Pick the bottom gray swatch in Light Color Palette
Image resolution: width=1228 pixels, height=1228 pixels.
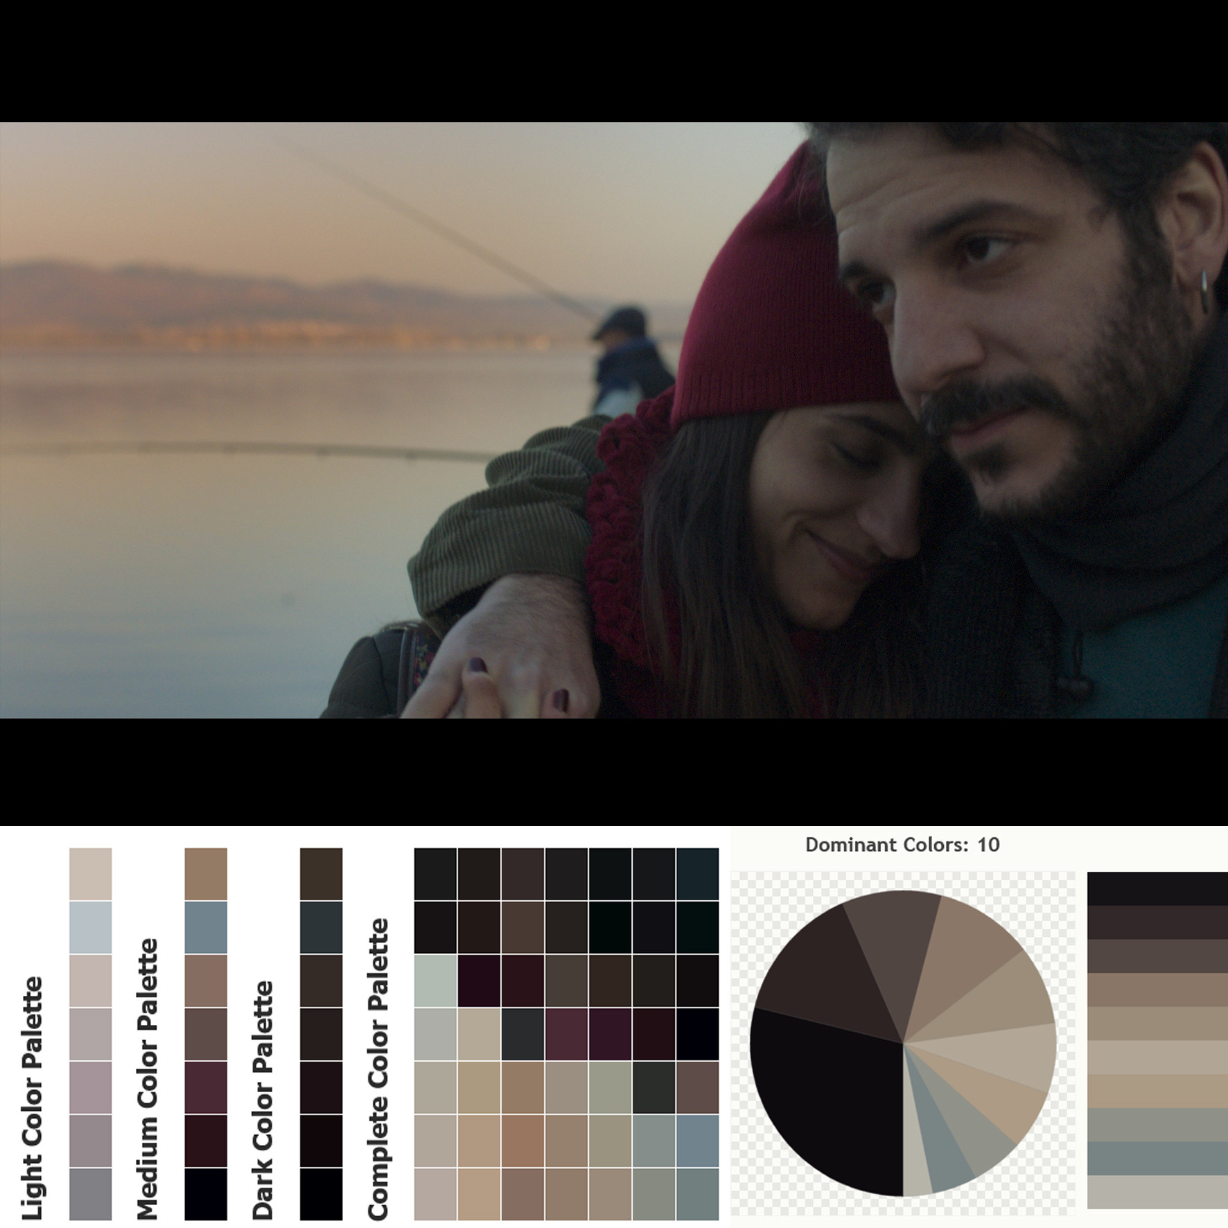90,1194
